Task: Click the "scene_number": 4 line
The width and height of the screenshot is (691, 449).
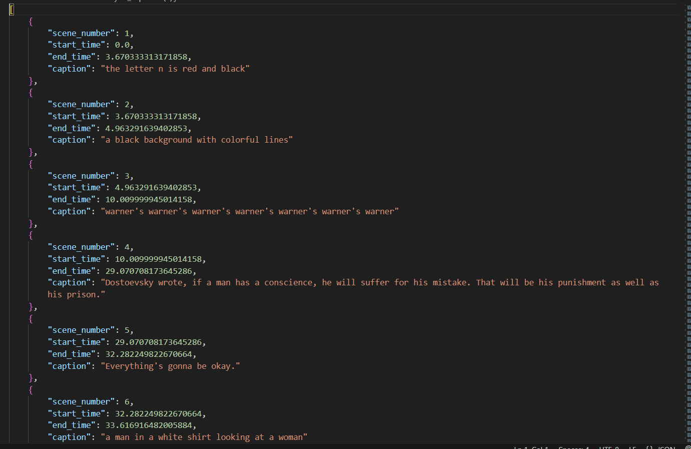Action: [91, 247]
